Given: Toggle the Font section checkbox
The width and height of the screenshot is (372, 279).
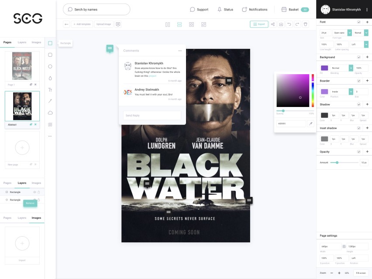Looking at the screenshot, I should [x=358, y=22].
